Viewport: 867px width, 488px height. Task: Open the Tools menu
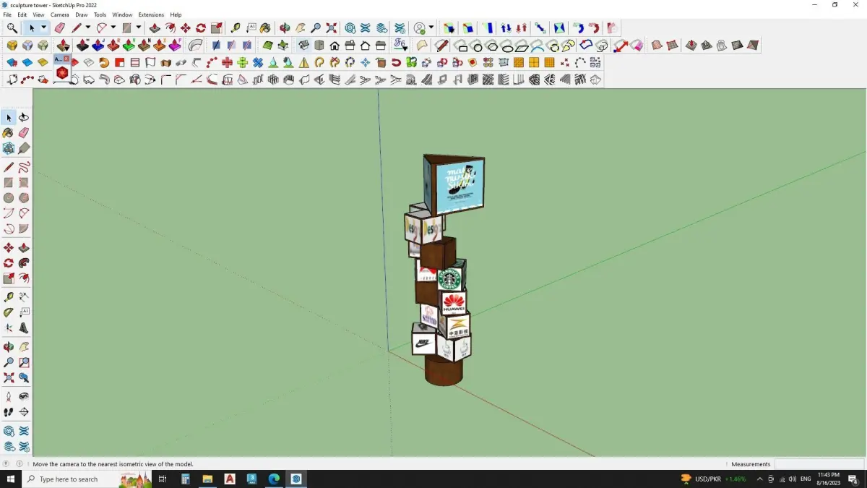[x=100, y=14]
